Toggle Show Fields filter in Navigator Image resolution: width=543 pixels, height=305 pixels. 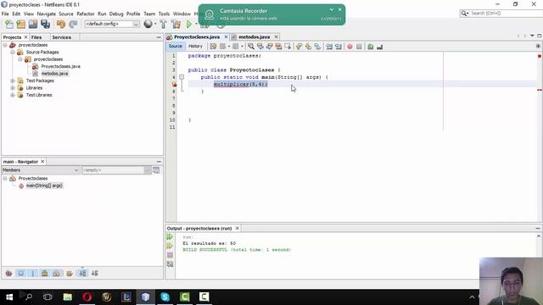(20, 274)
